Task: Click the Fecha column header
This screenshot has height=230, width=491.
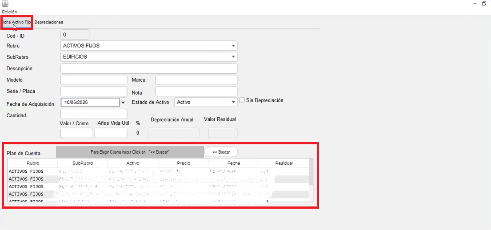Action: tap(234, 163)
